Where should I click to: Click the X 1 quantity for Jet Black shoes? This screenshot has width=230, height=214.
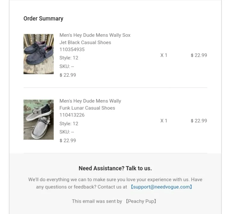(x=164, y=55)
